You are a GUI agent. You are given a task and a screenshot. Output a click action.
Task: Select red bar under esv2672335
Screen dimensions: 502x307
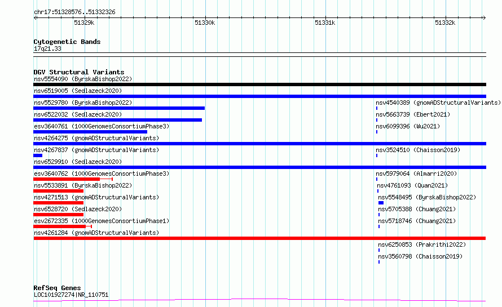click(63, 226)
